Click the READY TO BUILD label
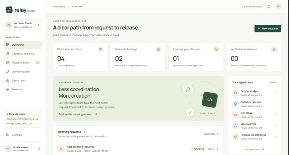 (208, 113)
